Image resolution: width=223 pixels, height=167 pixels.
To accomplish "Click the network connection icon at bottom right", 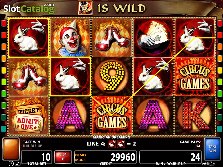I will click(x=211, y=164).
